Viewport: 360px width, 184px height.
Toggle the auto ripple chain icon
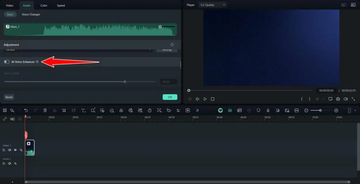(x=12, y=119)
